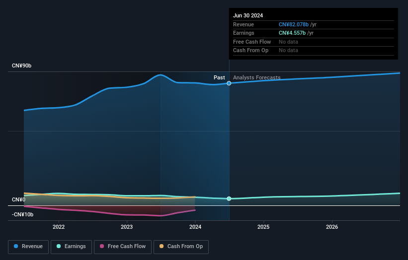Image resolution: width=408 pixels, height=260 pixels.
Task: Click the tooltip 'Cash From Op' row label
Action: pos(250,51)
